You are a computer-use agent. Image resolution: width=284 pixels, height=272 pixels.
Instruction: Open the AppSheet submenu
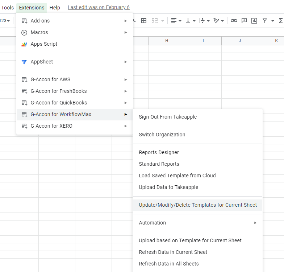pos(75,62)
